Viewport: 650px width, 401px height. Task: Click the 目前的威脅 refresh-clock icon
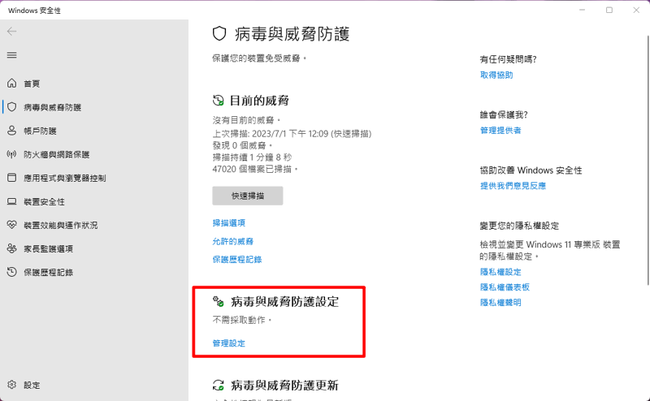(218, 101)
